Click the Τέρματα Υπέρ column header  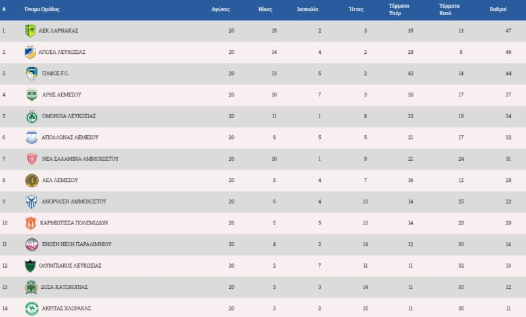point(399,9)
